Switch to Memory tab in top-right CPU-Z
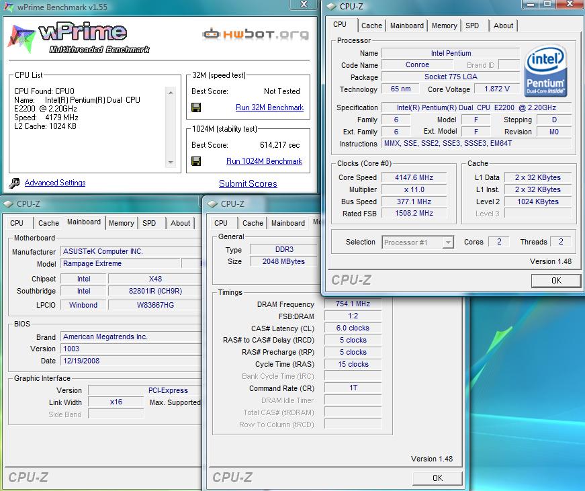This screenshot has height=491, width=585. point(444,26)
